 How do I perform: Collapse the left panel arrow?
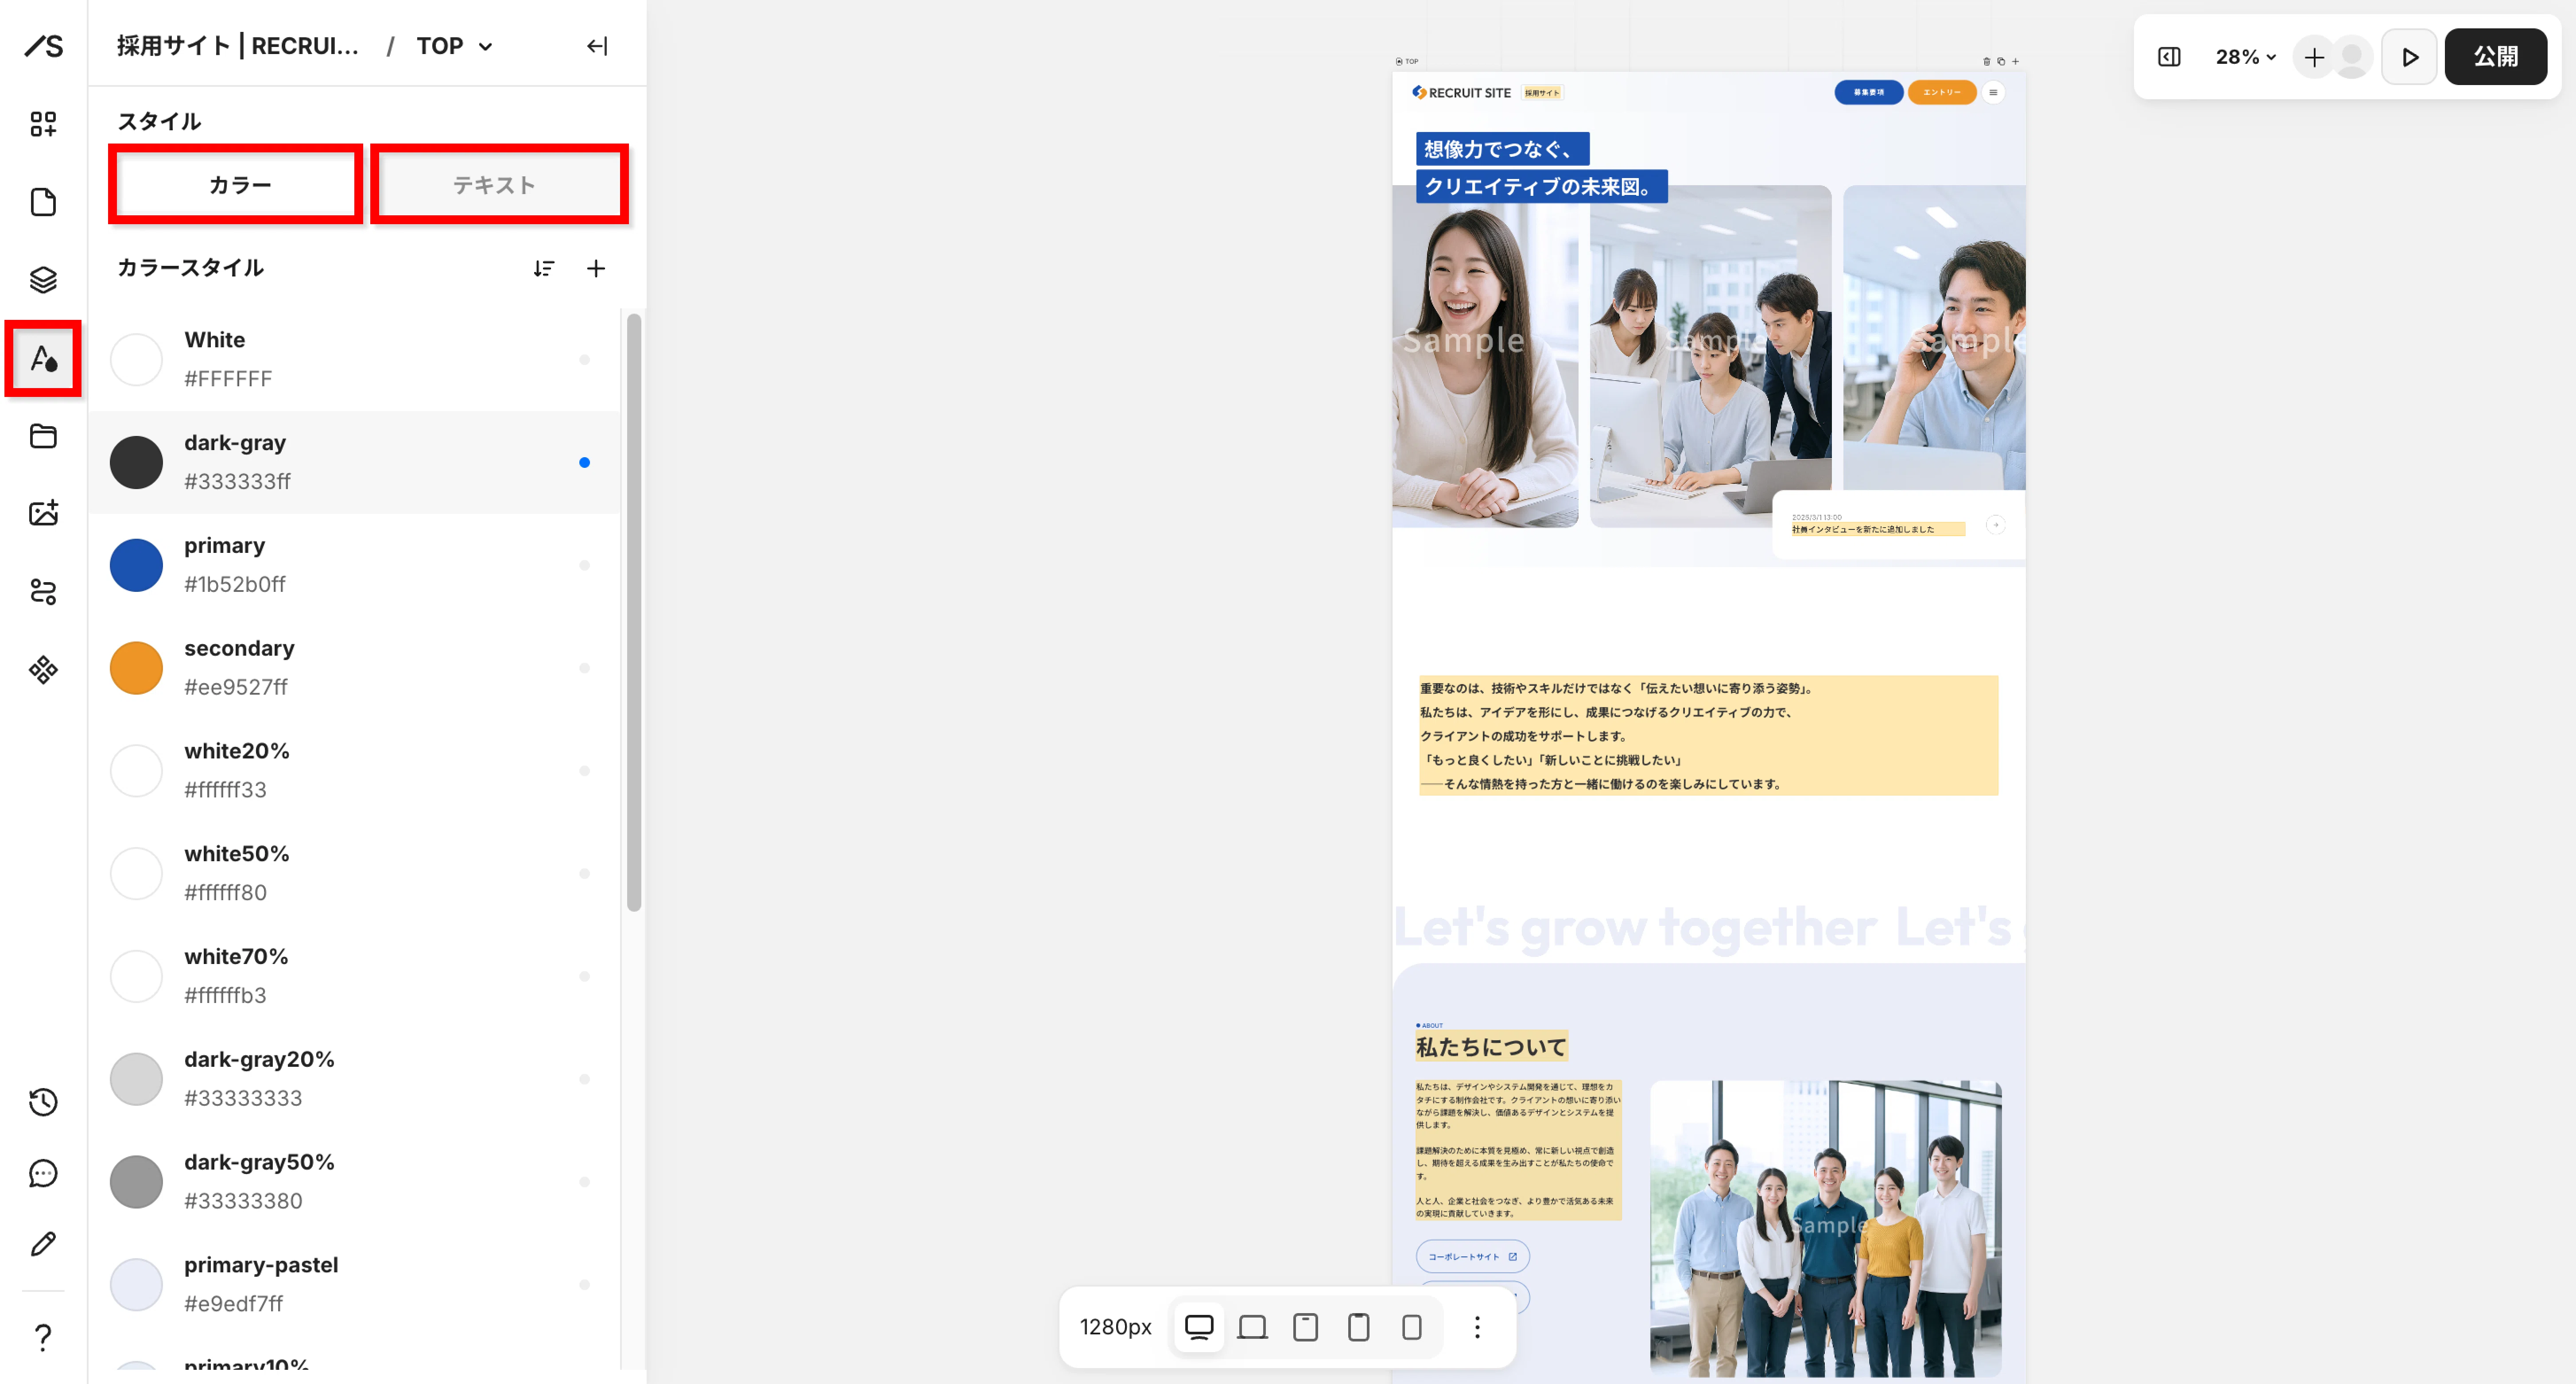pos(597,46)
